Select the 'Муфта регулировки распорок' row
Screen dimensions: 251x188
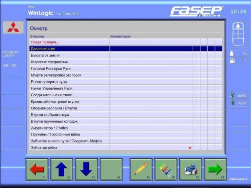click(126, 75)
